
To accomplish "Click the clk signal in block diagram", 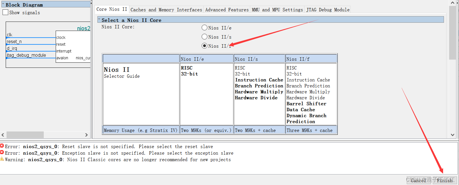I will pos(10,35).
